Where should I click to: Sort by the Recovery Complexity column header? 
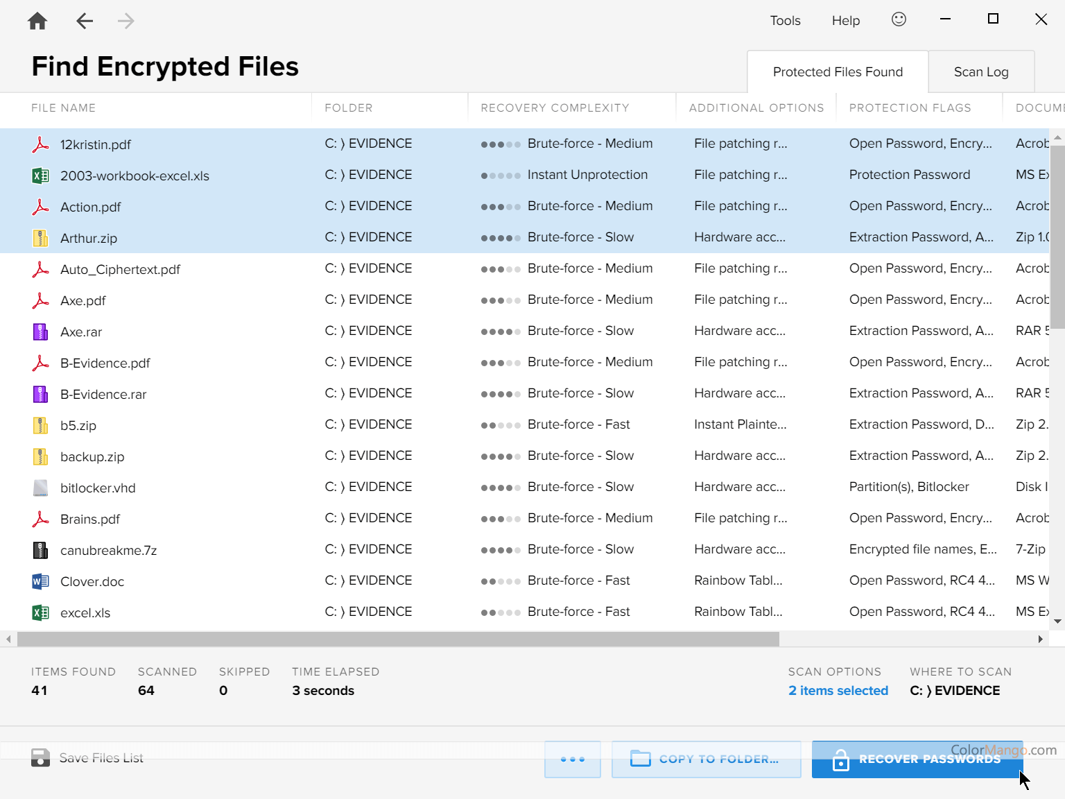[x=555, y=108]
